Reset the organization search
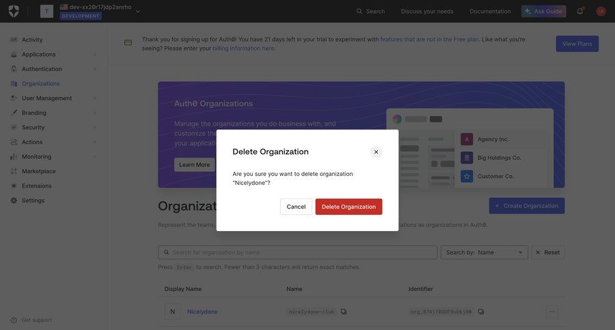Screen dimensions: 615x330 (x=548, y=252)
